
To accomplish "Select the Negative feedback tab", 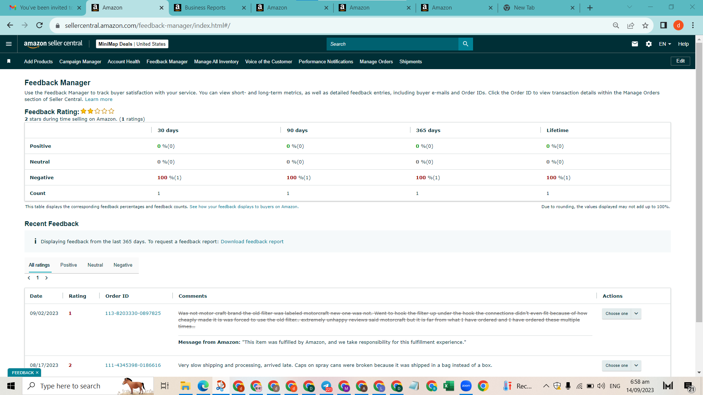I will (x=123, y=265).
